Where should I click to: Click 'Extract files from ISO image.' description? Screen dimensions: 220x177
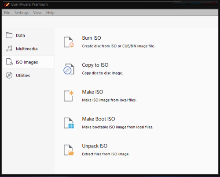[106, 154]
